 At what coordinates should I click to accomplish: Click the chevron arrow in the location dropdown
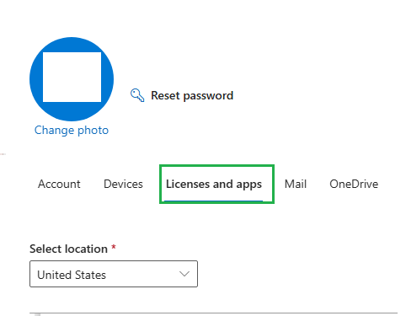coord(184,274)
